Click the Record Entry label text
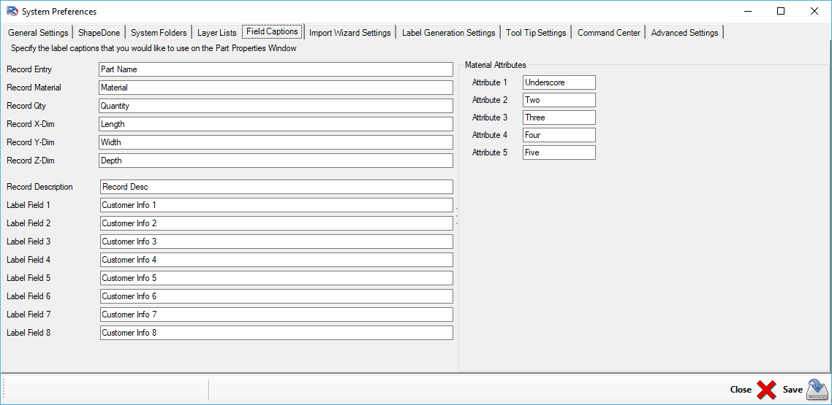 tap(29, 69)
